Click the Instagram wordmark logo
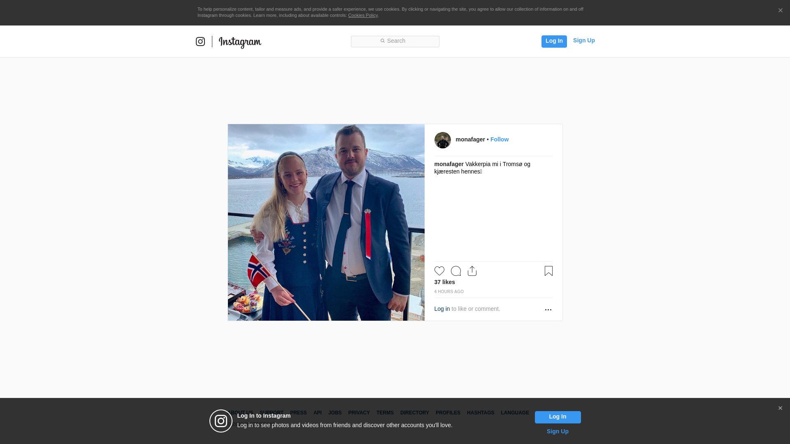This screenshot has width=790, height=444. (x=240, y=42)
